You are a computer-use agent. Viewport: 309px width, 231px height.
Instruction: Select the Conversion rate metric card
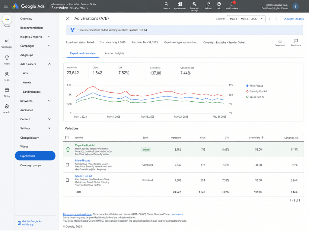coord(194,71)
